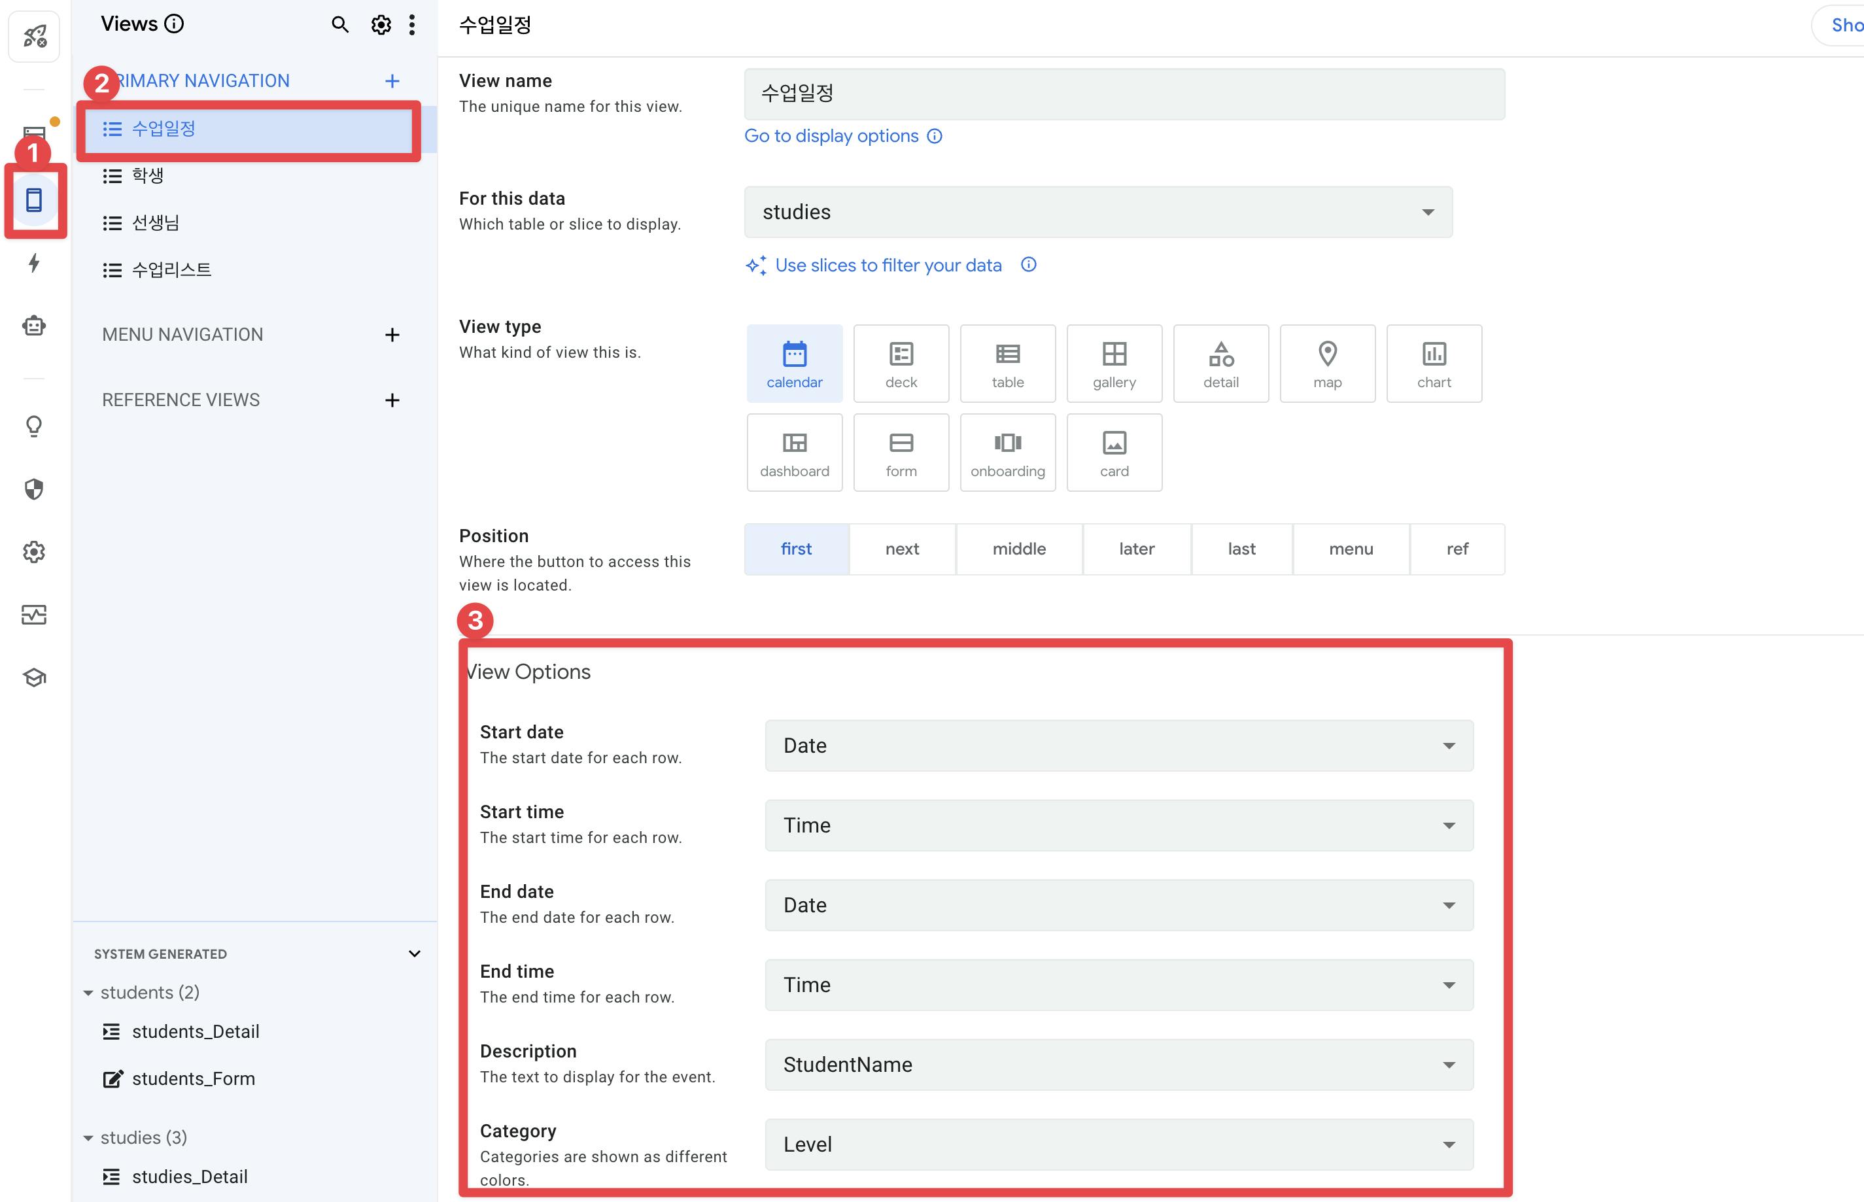
Task: Set position to middle
Action: pos(1018,549)
